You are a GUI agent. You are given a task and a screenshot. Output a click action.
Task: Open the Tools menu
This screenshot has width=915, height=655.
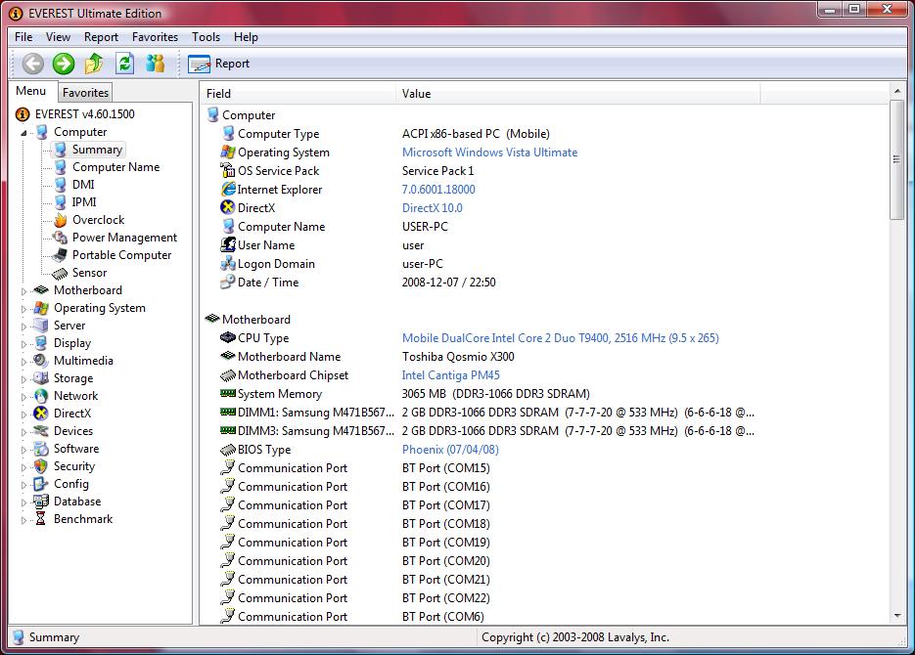point(206,37)
